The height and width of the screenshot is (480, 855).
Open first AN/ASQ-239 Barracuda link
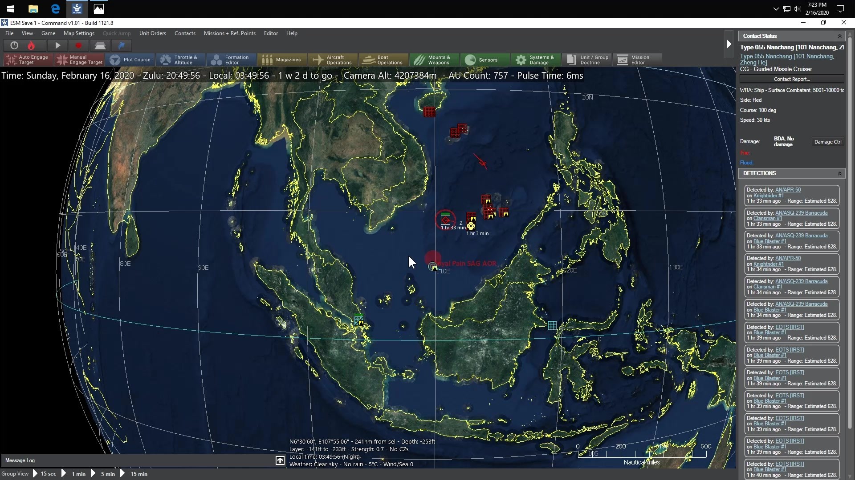[801, 213]
